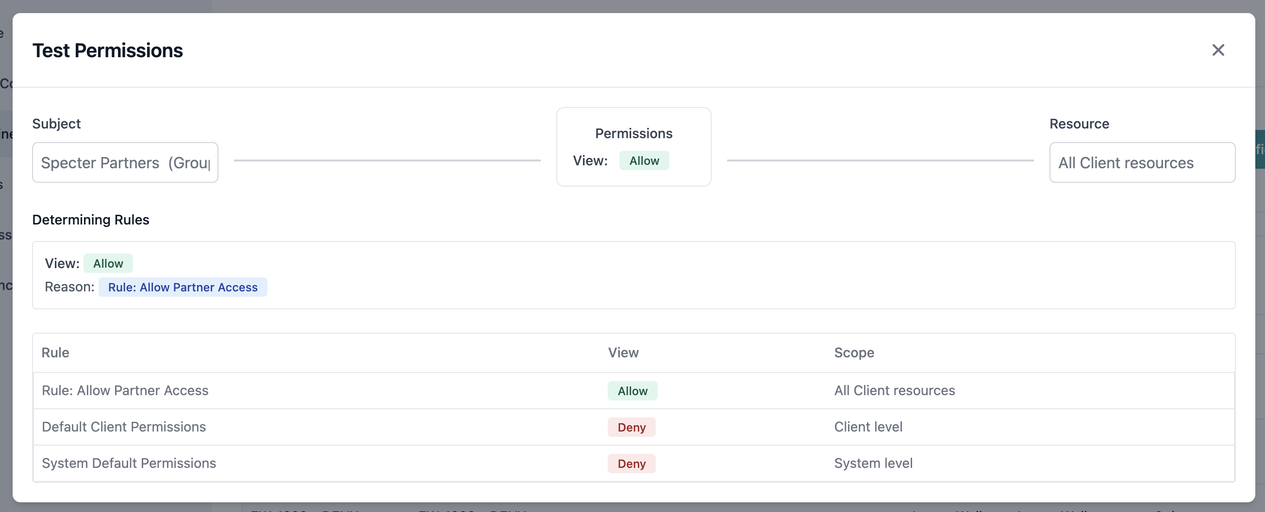
Task: Click the Determining Rules heading
Action: [90, 219]
